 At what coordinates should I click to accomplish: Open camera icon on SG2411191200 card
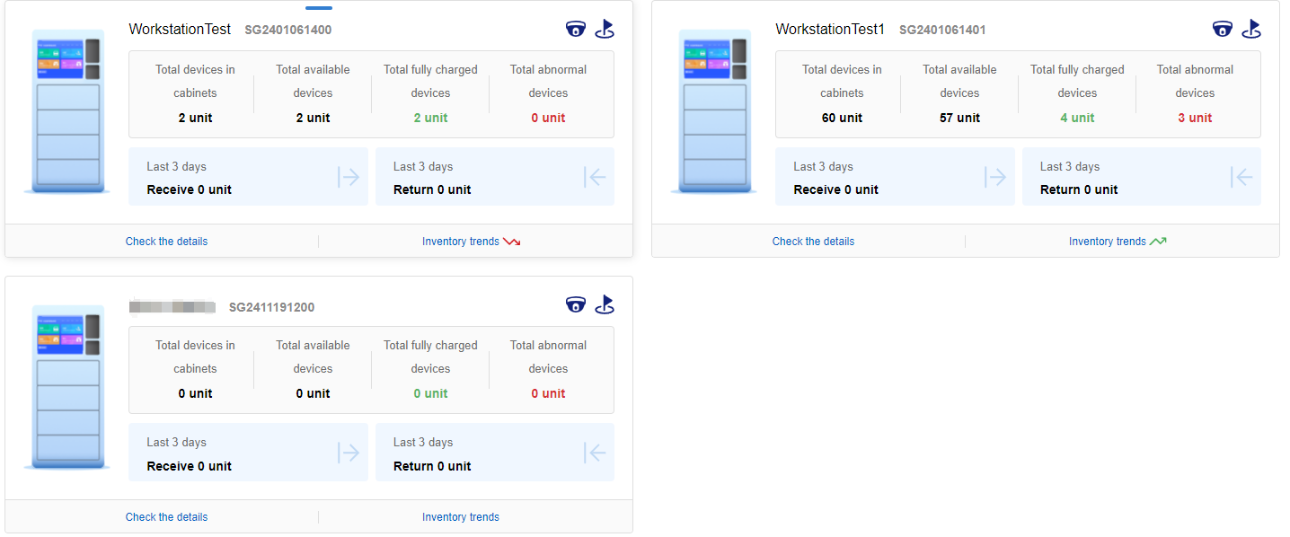pyautogui.click(x=575, y=304)
